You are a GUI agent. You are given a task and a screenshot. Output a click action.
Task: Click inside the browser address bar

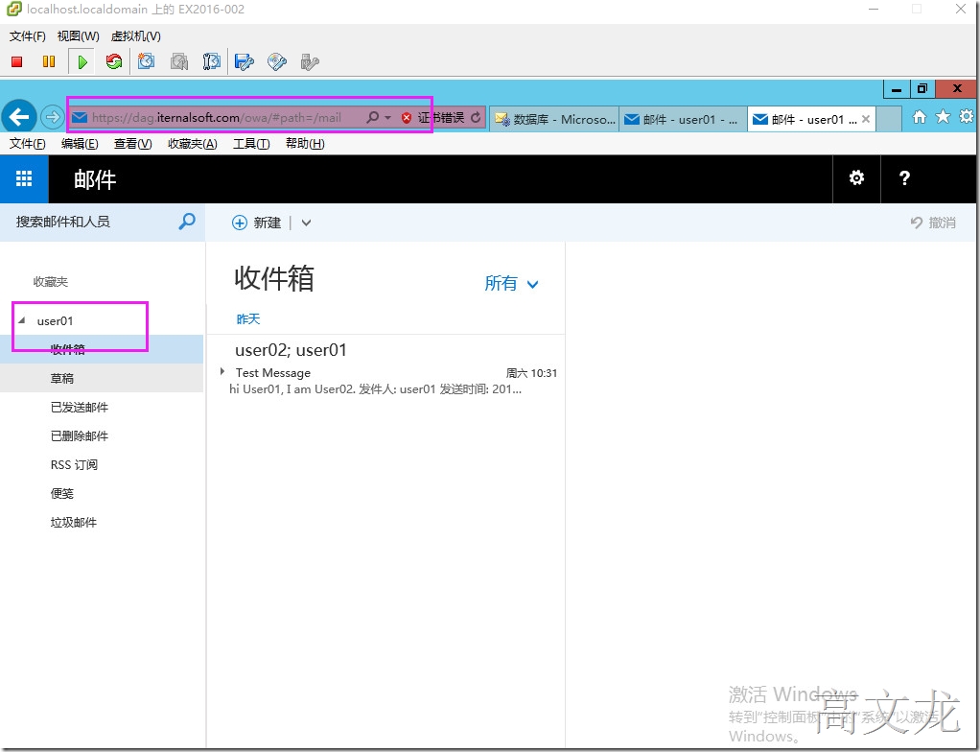(221, 116)
